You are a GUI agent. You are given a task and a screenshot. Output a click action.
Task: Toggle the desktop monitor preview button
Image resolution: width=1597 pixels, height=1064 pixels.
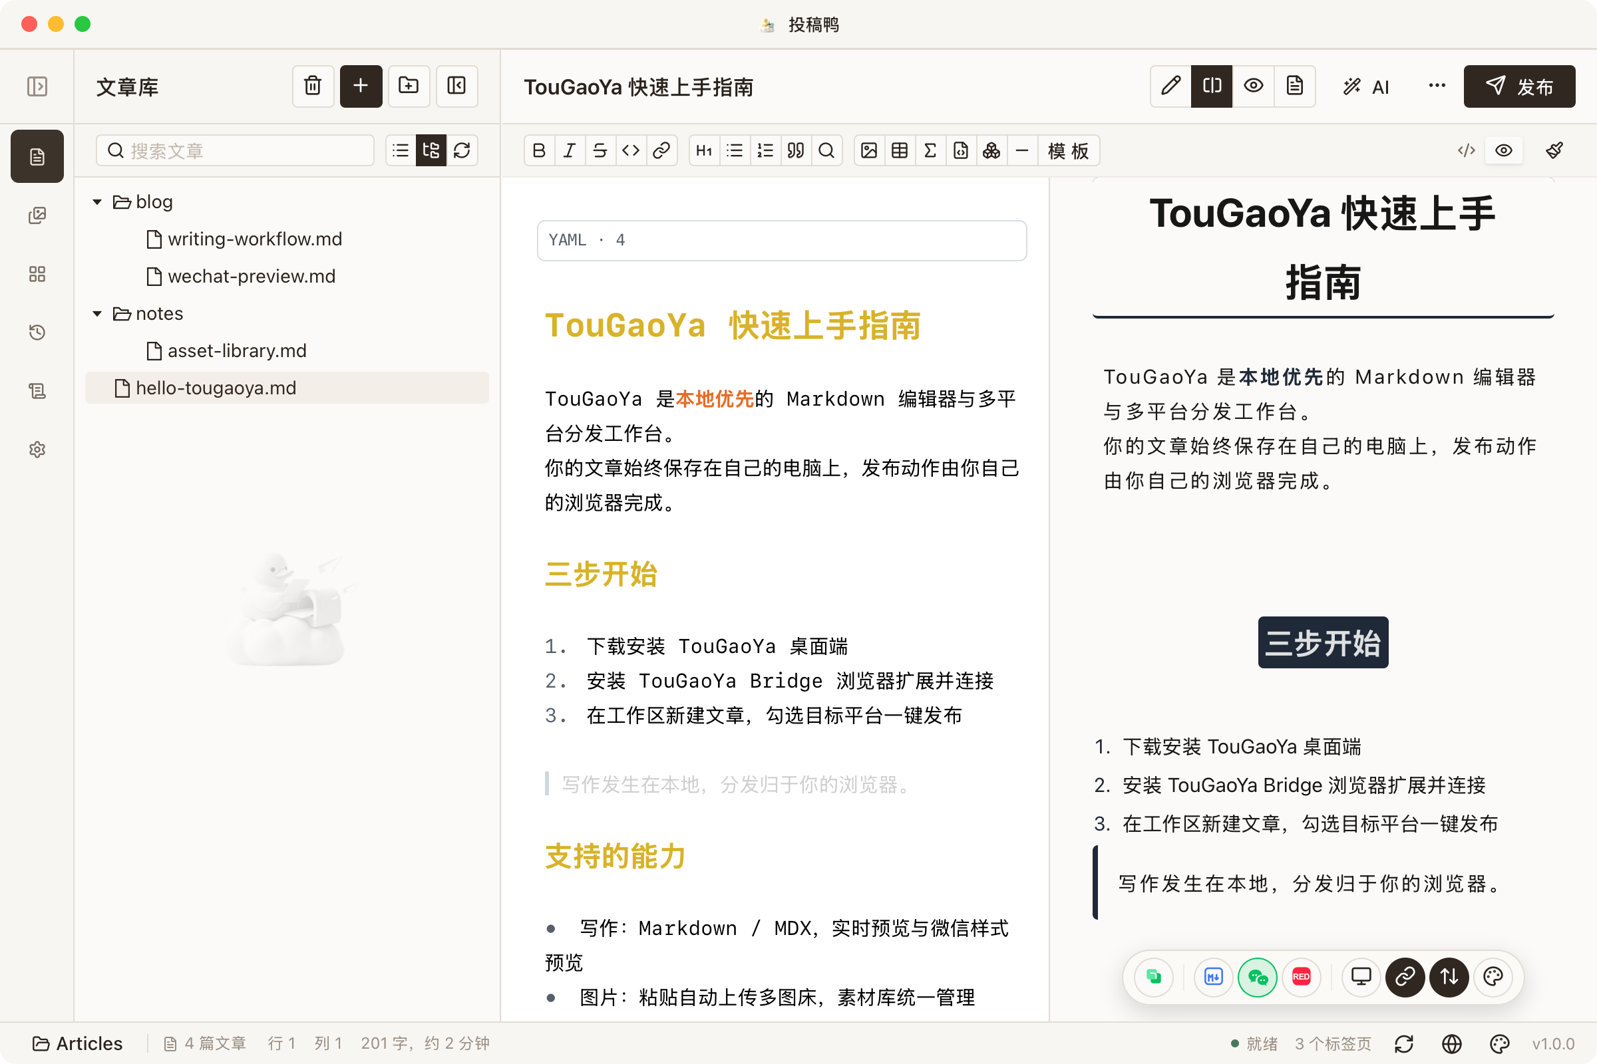click(x=1361, y=977)
